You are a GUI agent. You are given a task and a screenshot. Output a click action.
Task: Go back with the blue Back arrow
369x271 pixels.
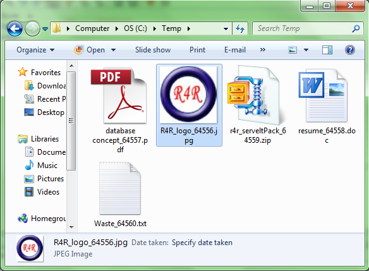pyautogui.click(x=15, y=28)
